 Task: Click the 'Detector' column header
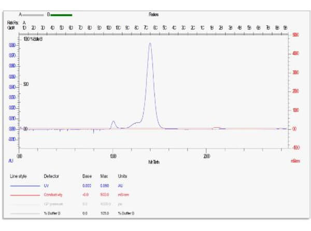[x=51, y=176]
